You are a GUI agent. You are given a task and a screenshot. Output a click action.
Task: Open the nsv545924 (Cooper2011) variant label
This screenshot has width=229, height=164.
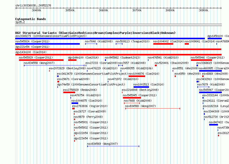pyautogui.click(x=32, y=41)
